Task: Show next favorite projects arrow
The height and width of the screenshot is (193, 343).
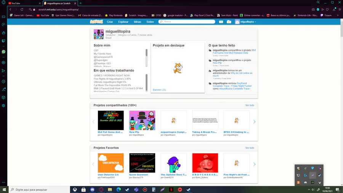Action: click(254, 164)
